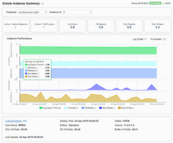
Task: Click the Commits/s metric card
Action: tap(73, 26)
